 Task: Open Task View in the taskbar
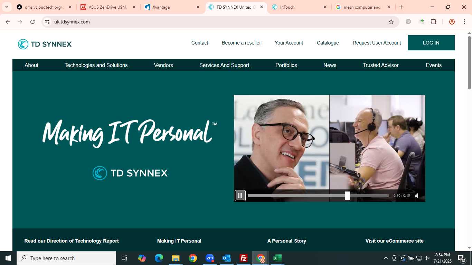point(124,258)
